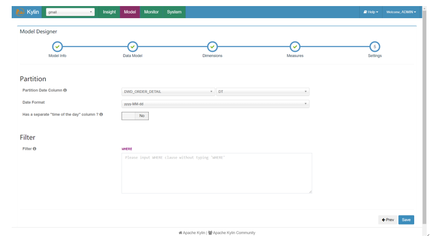Click info icon beside Partition Date Column
The height and width of the screenshot is (236, 430).
(x=65, y=90)
